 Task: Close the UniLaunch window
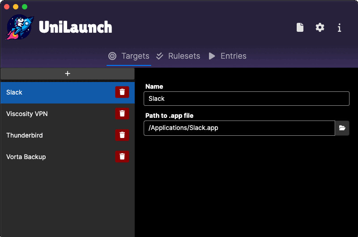pos(7,7)
